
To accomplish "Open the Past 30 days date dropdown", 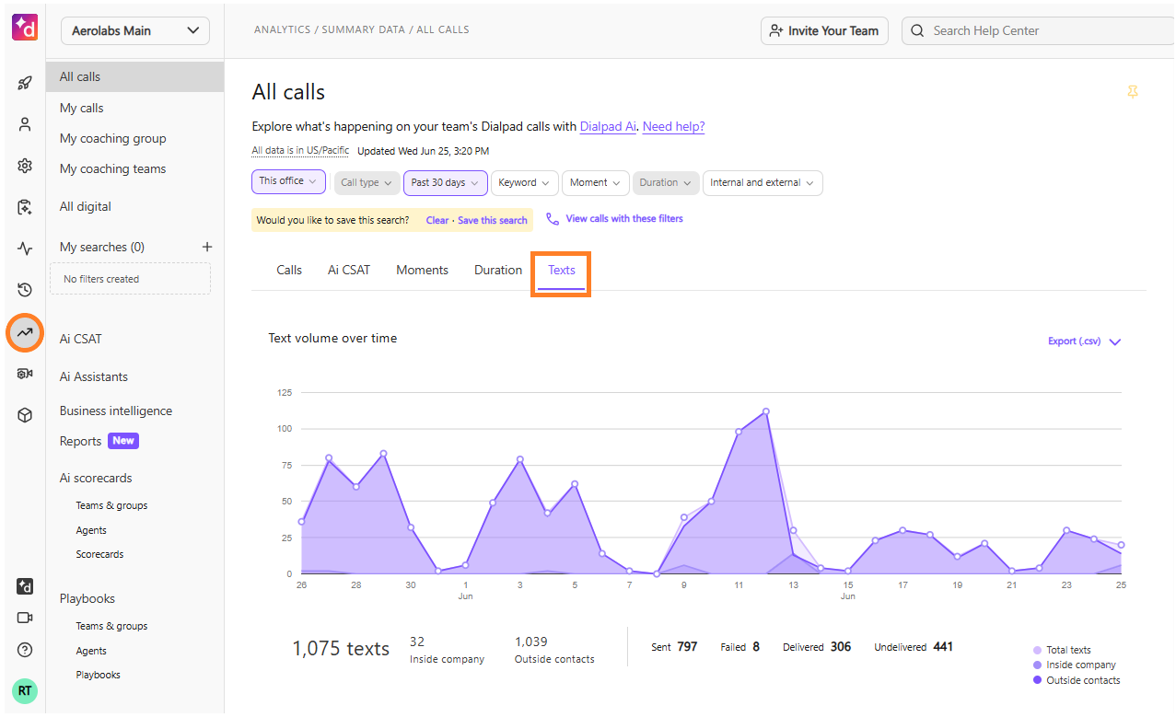I will pyautogui.click(x=446, y=182).
